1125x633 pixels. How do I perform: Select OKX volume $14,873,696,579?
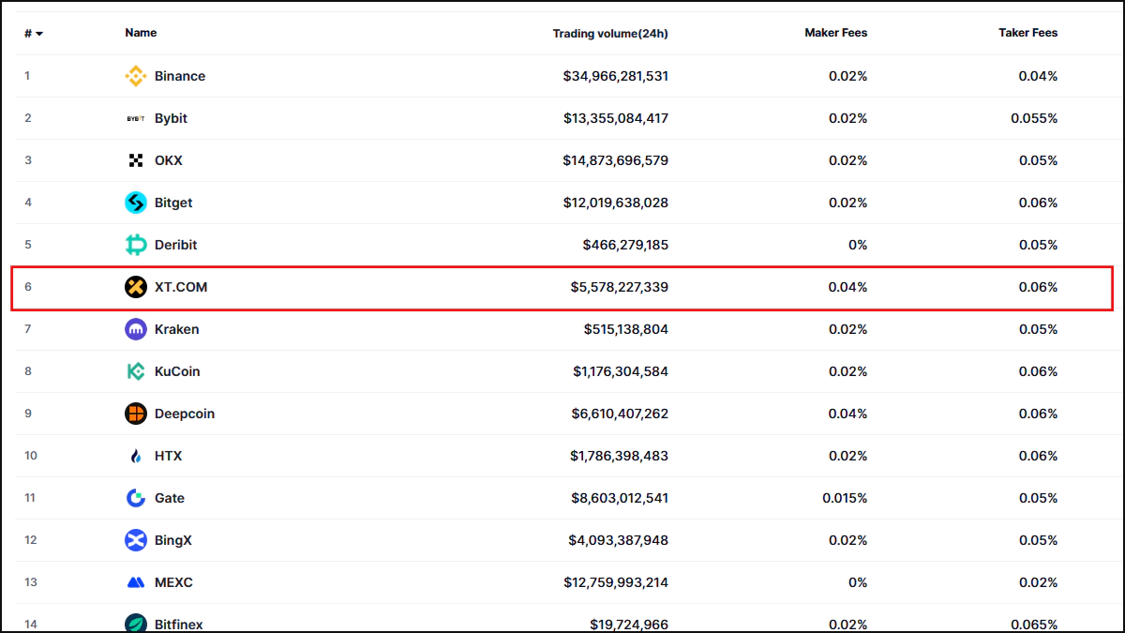616,160
